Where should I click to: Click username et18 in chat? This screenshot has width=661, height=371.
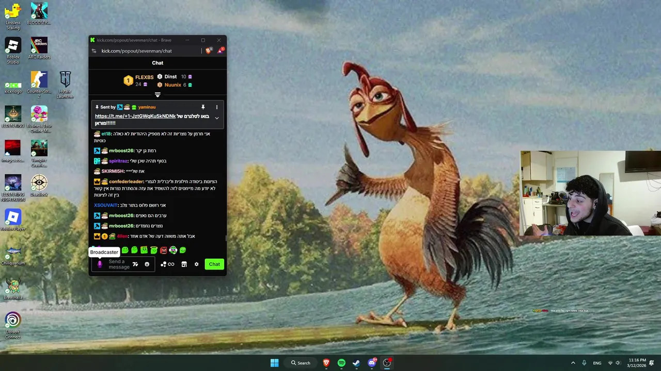106,134
